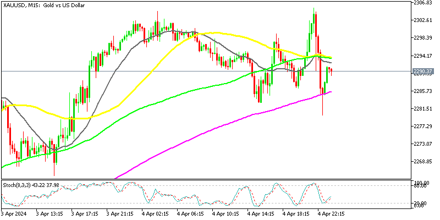The height and width of the screenshot is (220, 440).
Task: Click the 3 Apr 2024 date label
Action: click(x=14, y=213)
